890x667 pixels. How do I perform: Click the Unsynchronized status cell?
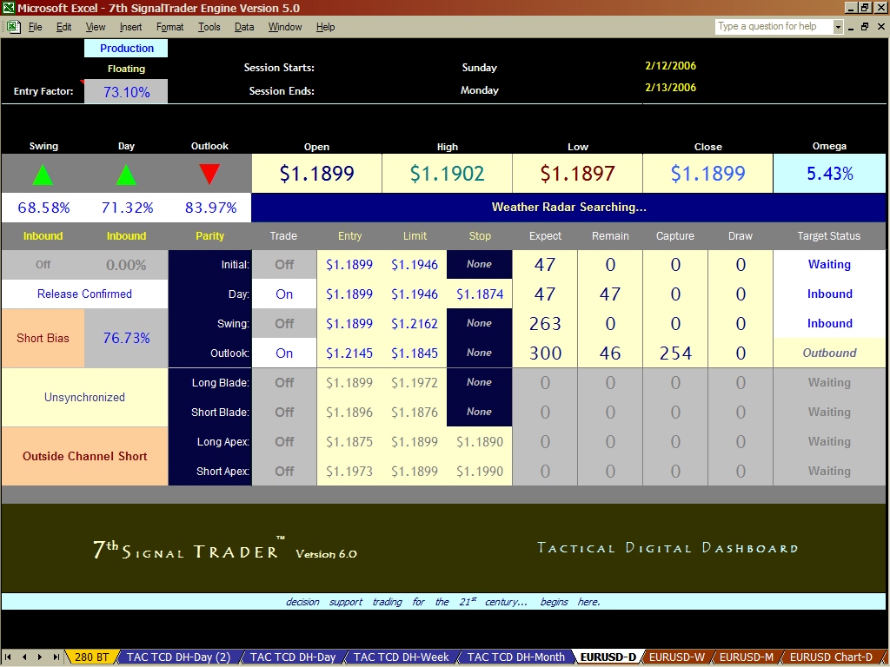pyautogui.click(x=84, y=397)
